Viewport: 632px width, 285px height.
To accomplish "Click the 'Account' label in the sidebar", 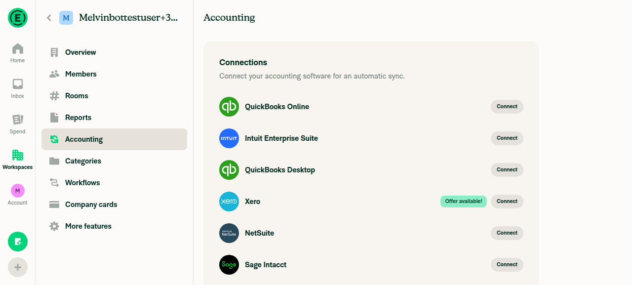I will (18, 203).
